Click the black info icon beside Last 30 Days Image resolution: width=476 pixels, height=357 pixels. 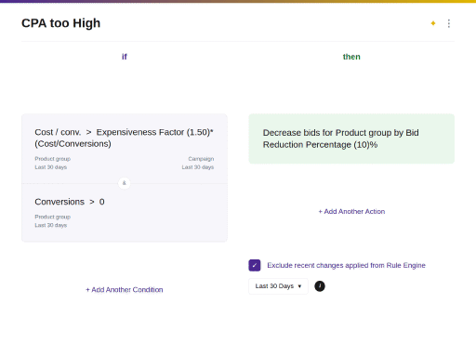point(320,286)
